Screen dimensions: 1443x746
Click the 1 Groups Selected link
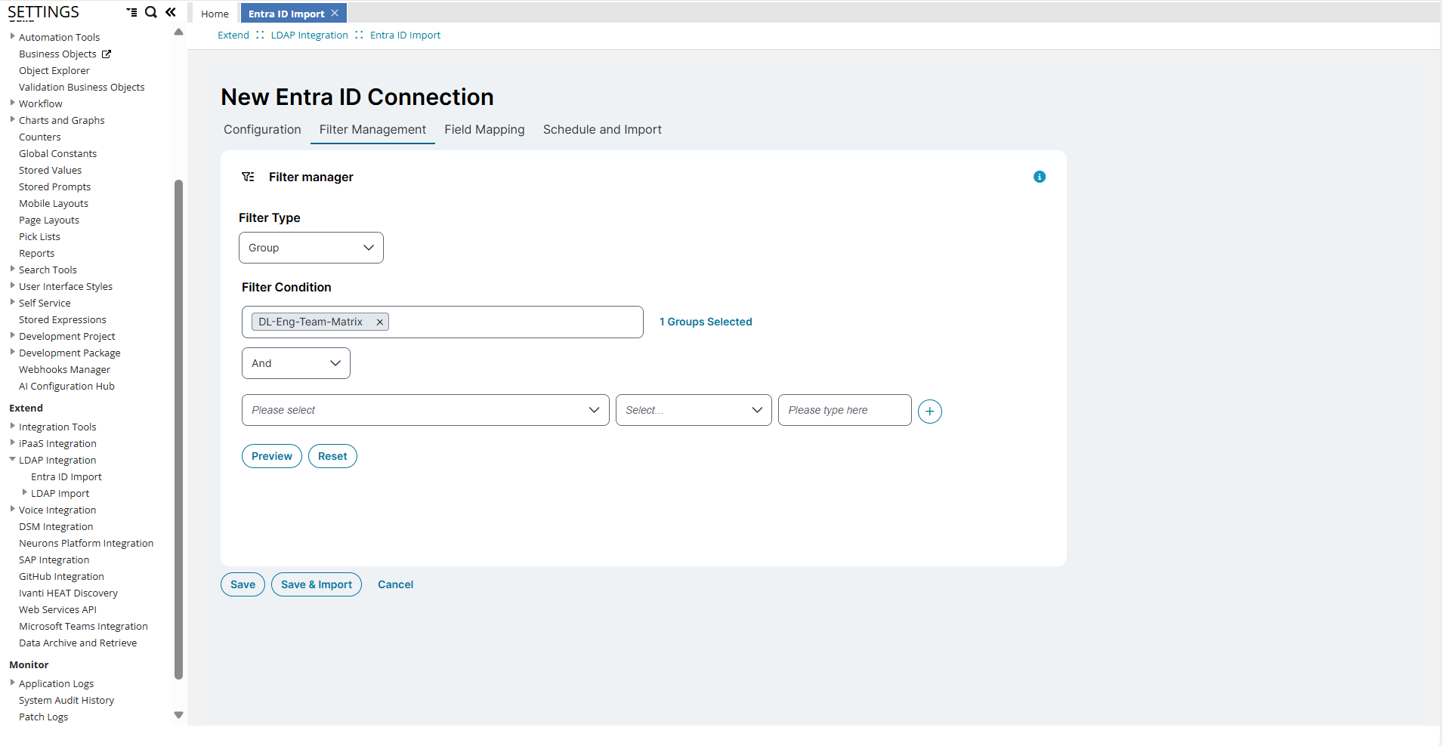tap(706, 322)
